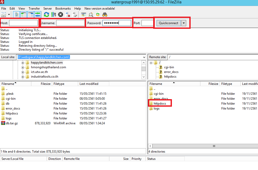The width and height of the screenshot is (258, 170).
Task: Expand ict.utw.ac.th in local tree
Action: (23, 72)
